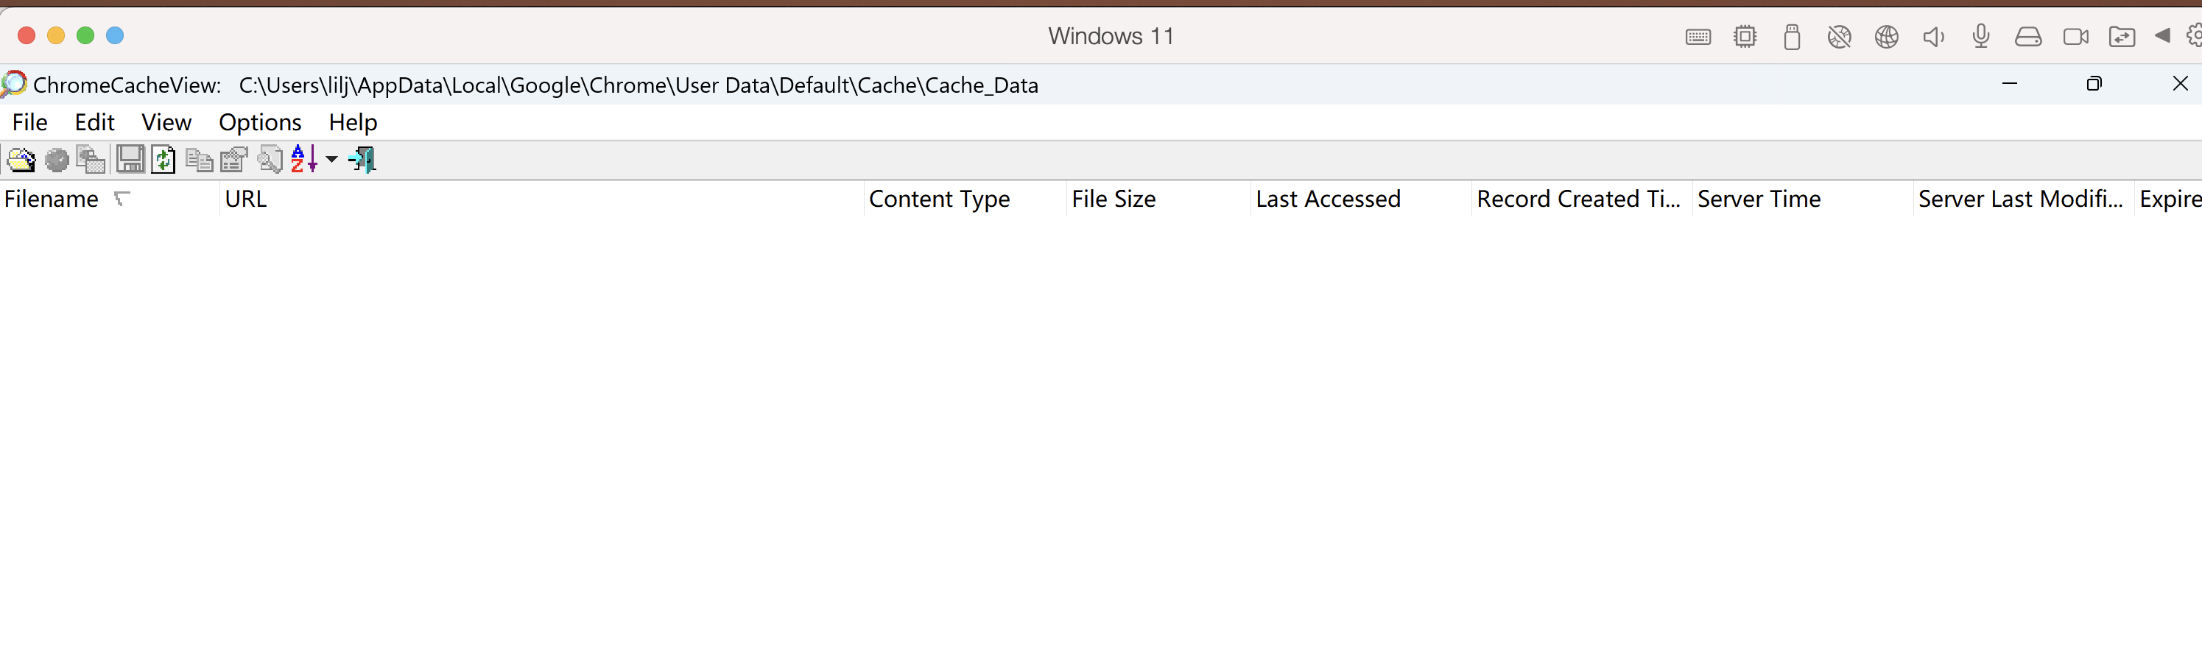This screenshot has height=664, width=2202.
Task: Sort by the Server Time column header
Action: click(x=1803, y=199)
